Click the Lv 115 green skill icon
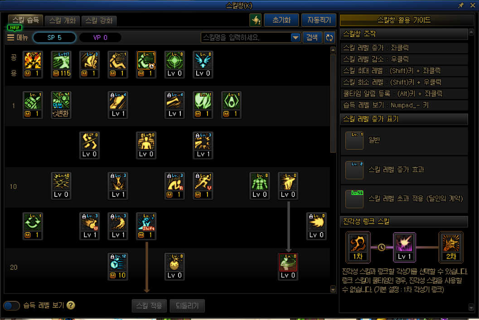 [x=61, y=64]
